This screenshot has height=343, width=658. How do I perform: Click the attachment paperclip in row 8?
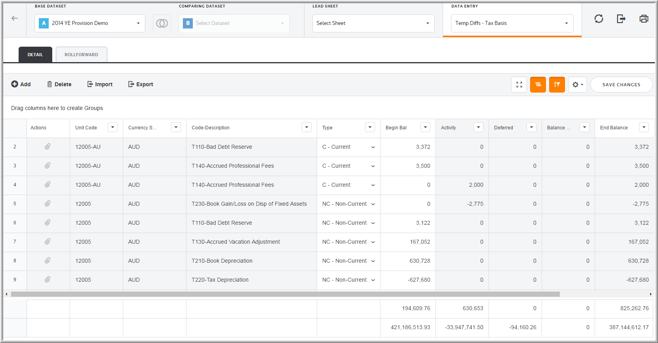click(48, 261)
